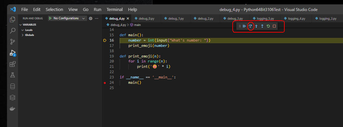The height and width of the screenshot is (127, 343).
Task: Open the stacked layers view icon
Action: pyautogui.click(x=13, y=97)
